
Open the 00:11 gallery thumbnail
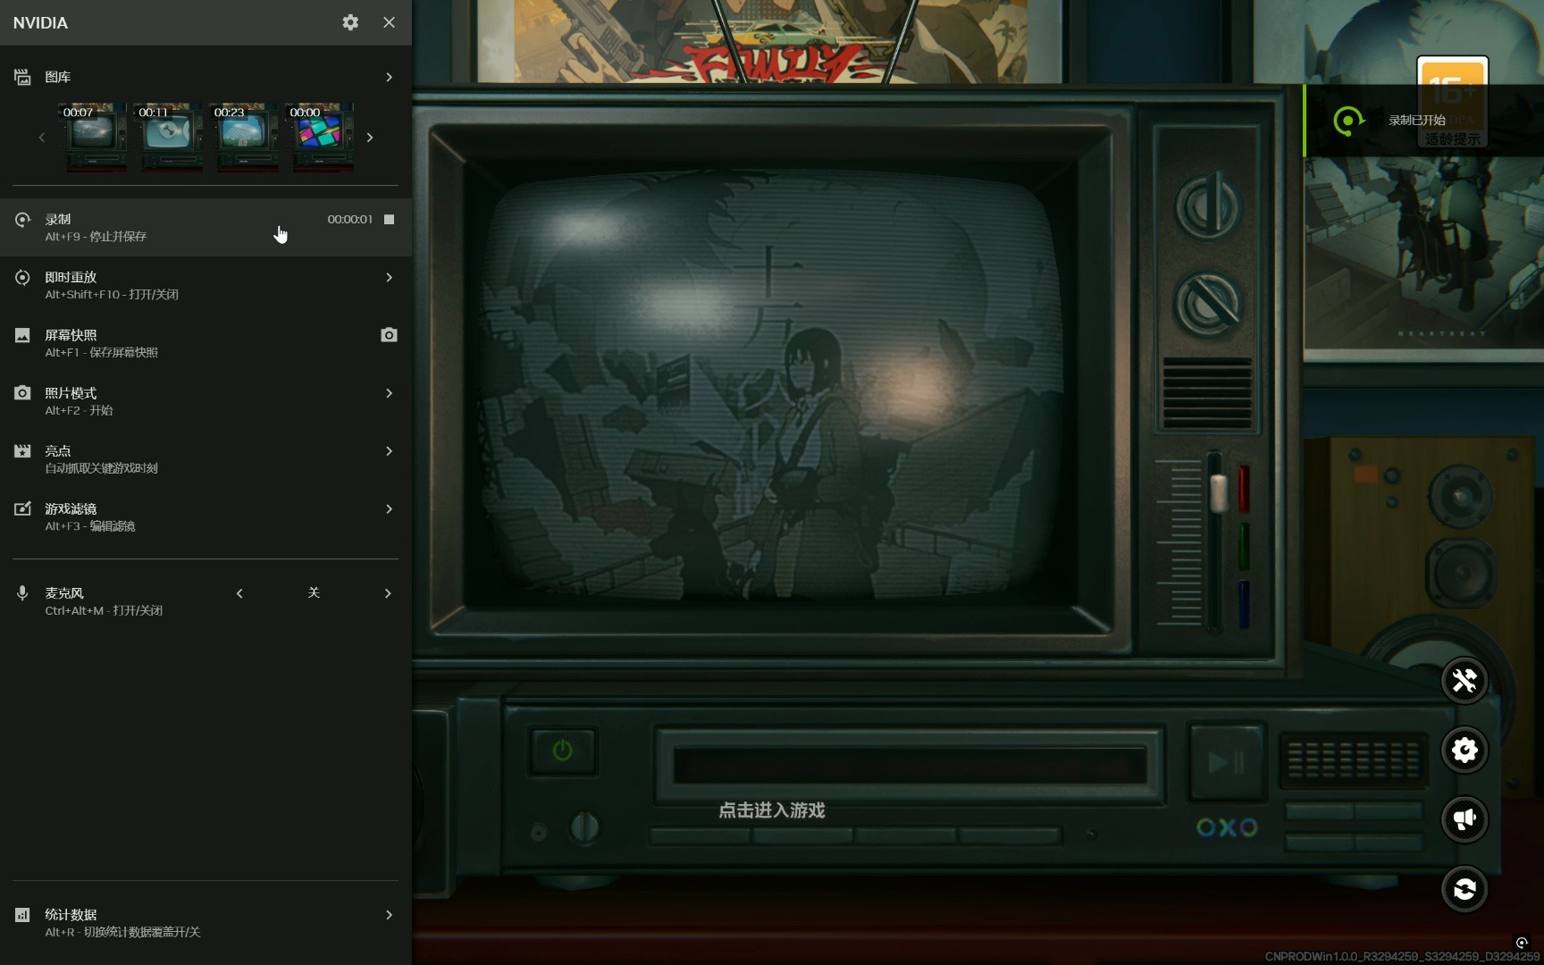(x=168, y=137)
